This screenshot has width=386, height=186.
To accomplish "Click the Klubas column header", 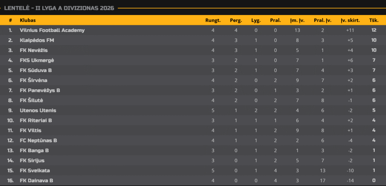I will pyautogui.click(x=28, y=20).
